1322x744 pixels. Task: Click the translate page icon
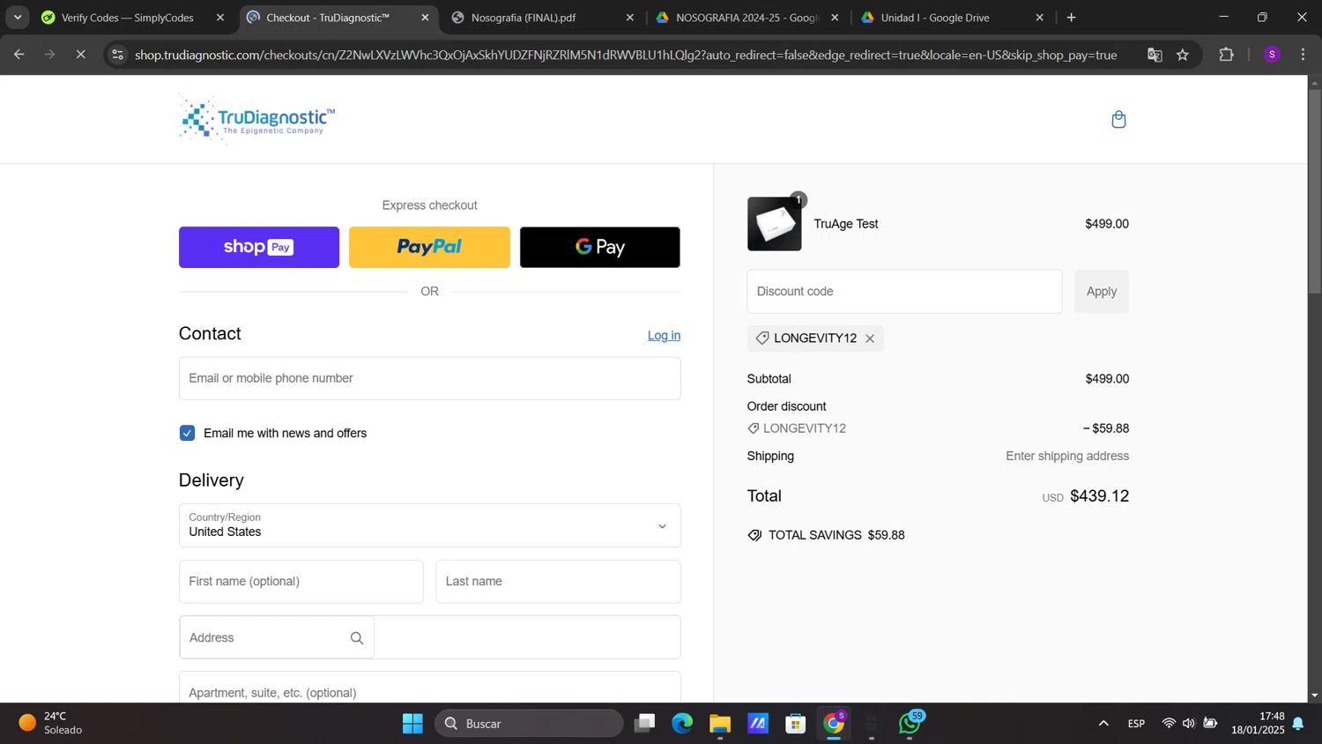point(1155,55)
